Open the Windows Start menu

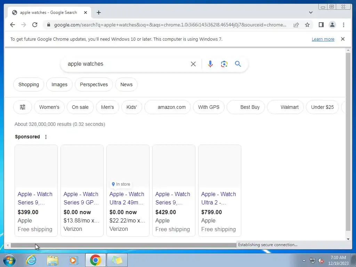[x=9, y=260]
